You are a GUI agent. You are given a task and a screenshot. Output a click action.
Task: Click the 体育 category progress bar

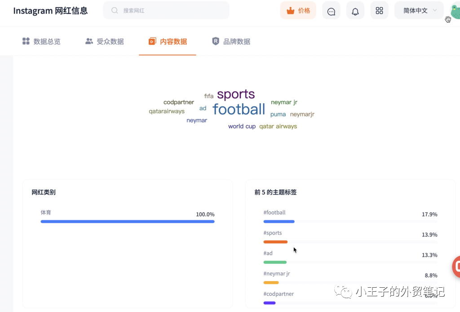point(128,222)
